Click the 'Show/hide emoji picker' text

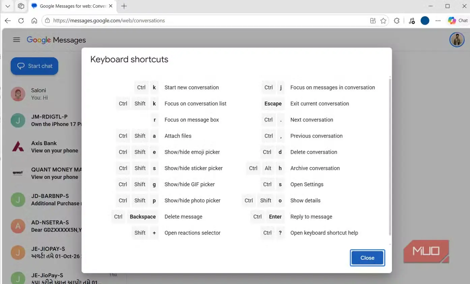192,152
